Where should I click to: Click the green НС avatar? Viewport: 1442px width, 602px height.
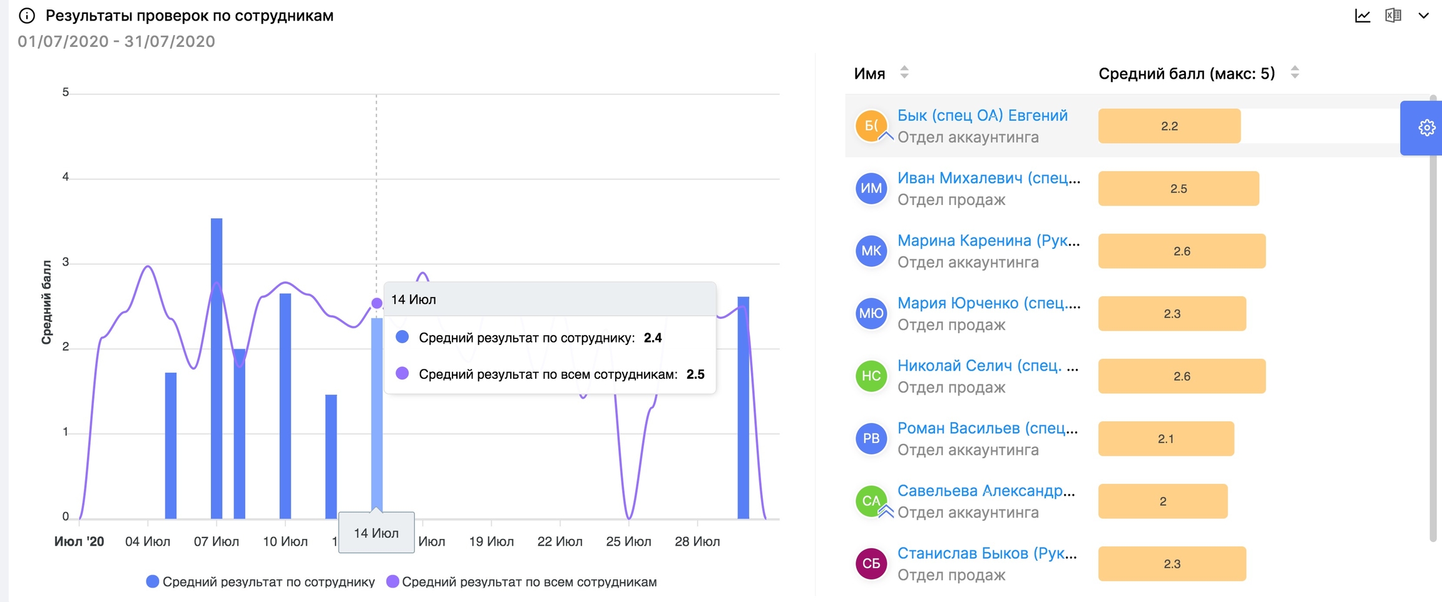tap(871, 376)
